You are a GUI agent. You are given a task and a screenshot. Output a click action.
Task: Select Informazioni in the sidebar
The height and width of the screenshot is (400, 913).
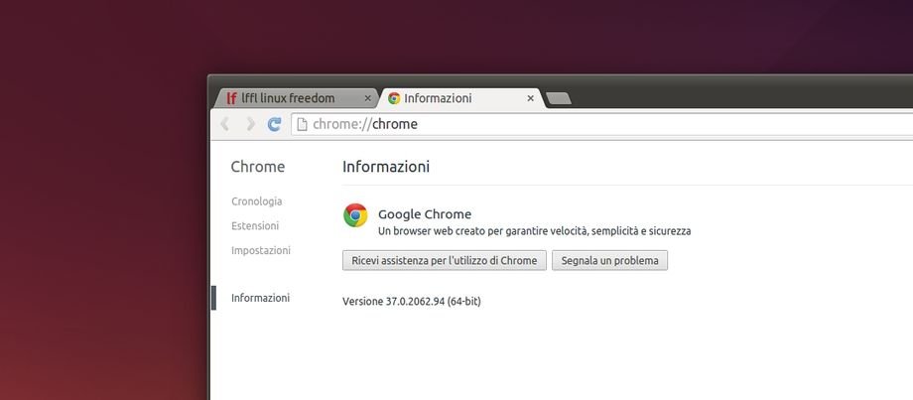[260, 298]
